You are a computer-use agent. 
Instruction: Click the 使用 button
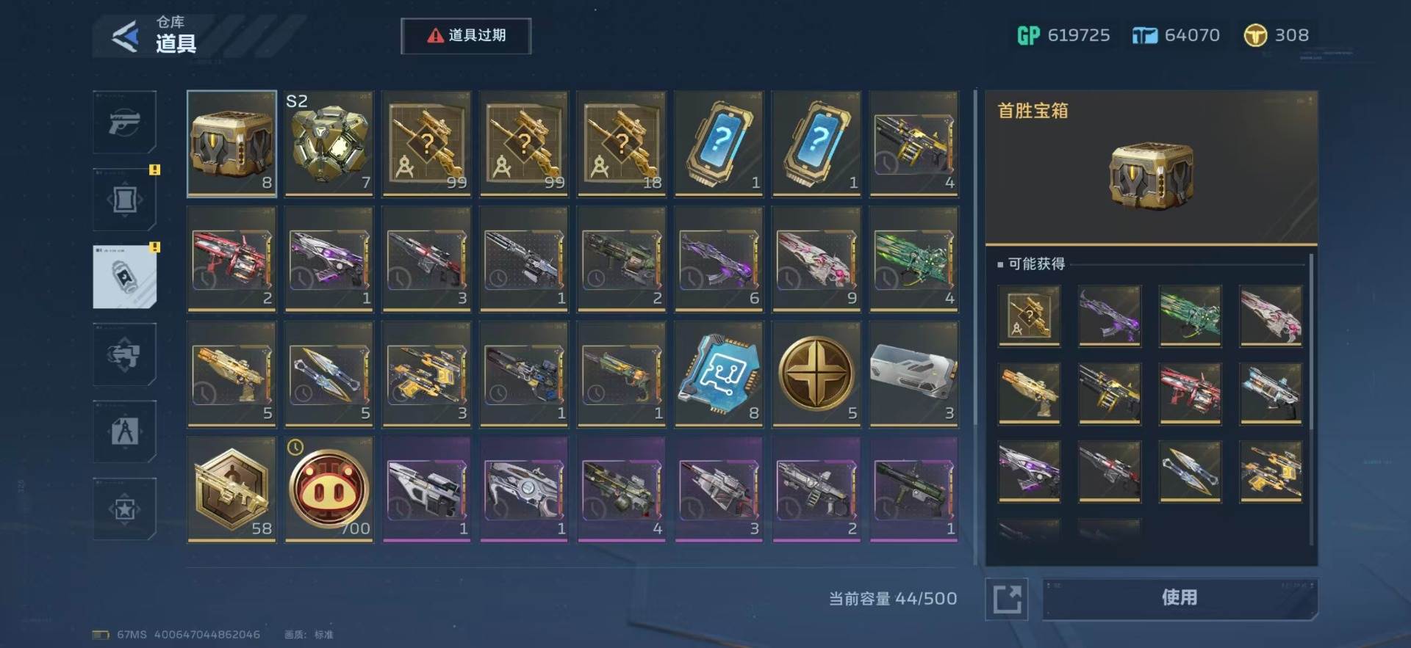click(x=1180, y=598)
